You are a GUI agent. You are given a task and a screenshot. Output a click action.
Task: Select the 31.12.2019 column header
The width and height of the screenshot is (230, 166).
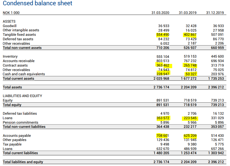tap(215, 13)
